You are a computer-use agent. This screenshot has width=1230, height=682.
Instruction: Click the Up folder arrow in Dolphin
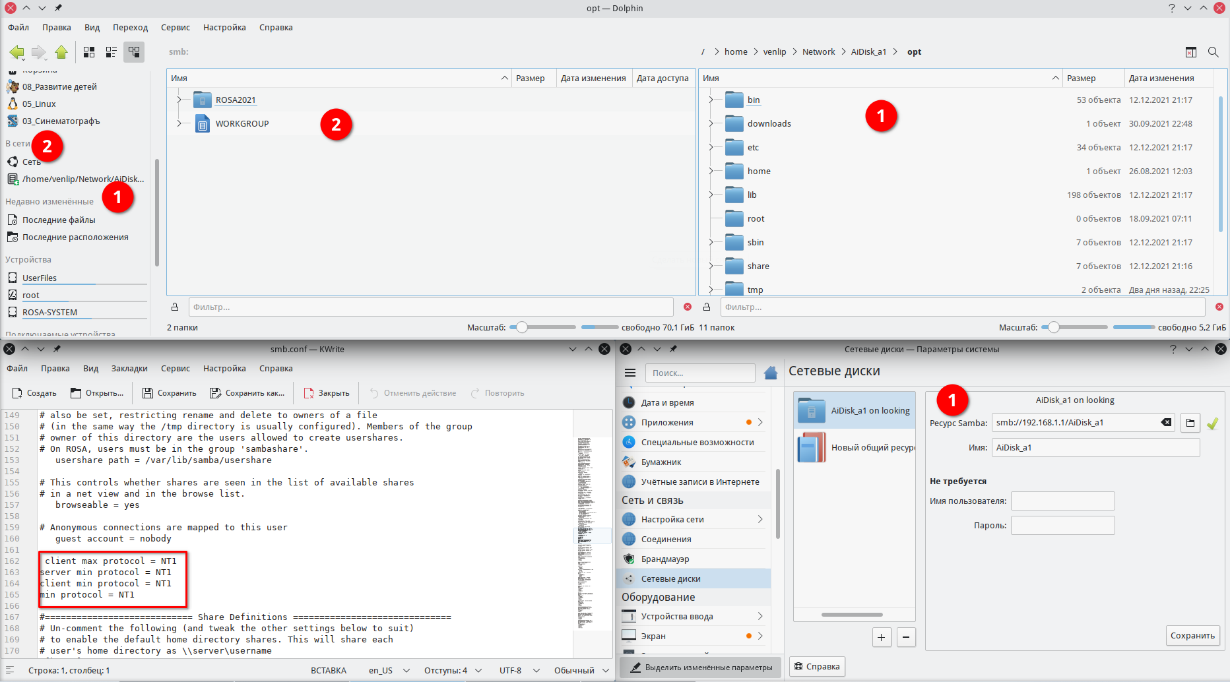61,52
